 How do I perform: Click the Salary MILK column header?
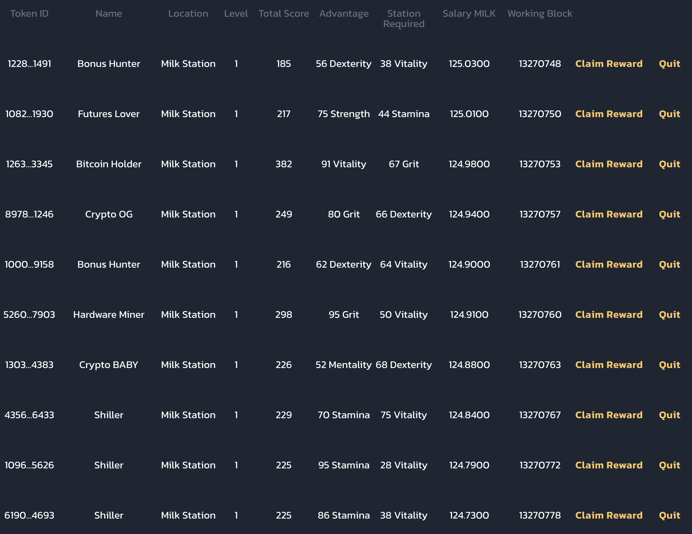tap(469, 14)
